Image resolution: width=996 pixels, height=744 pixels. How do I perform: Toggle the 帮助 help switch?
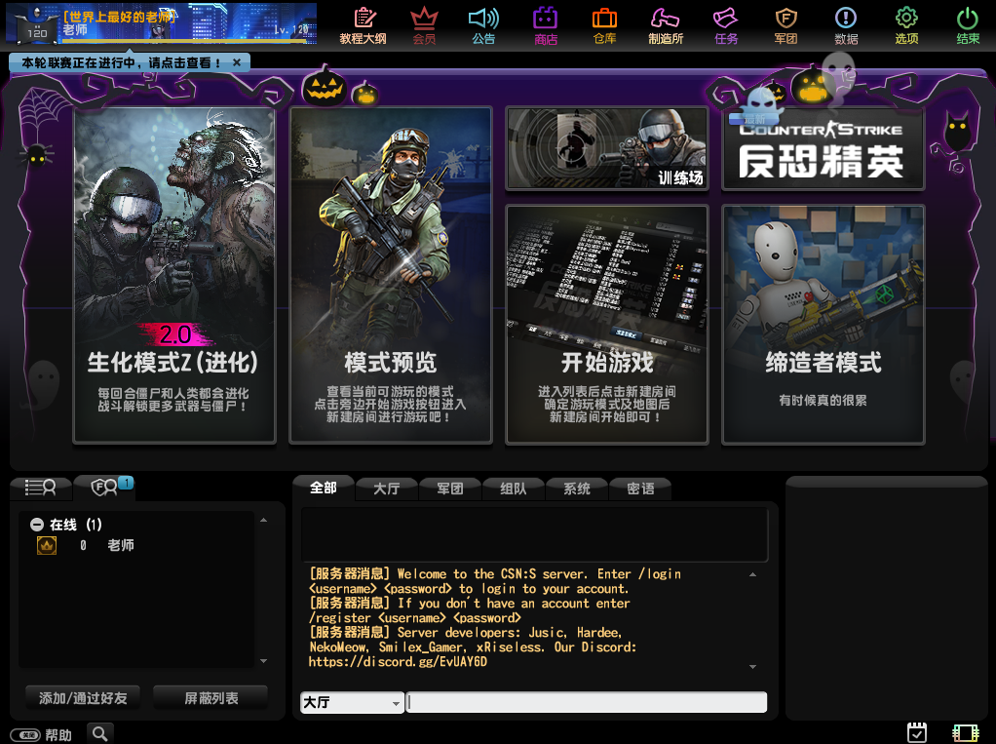tap(25, 735)
